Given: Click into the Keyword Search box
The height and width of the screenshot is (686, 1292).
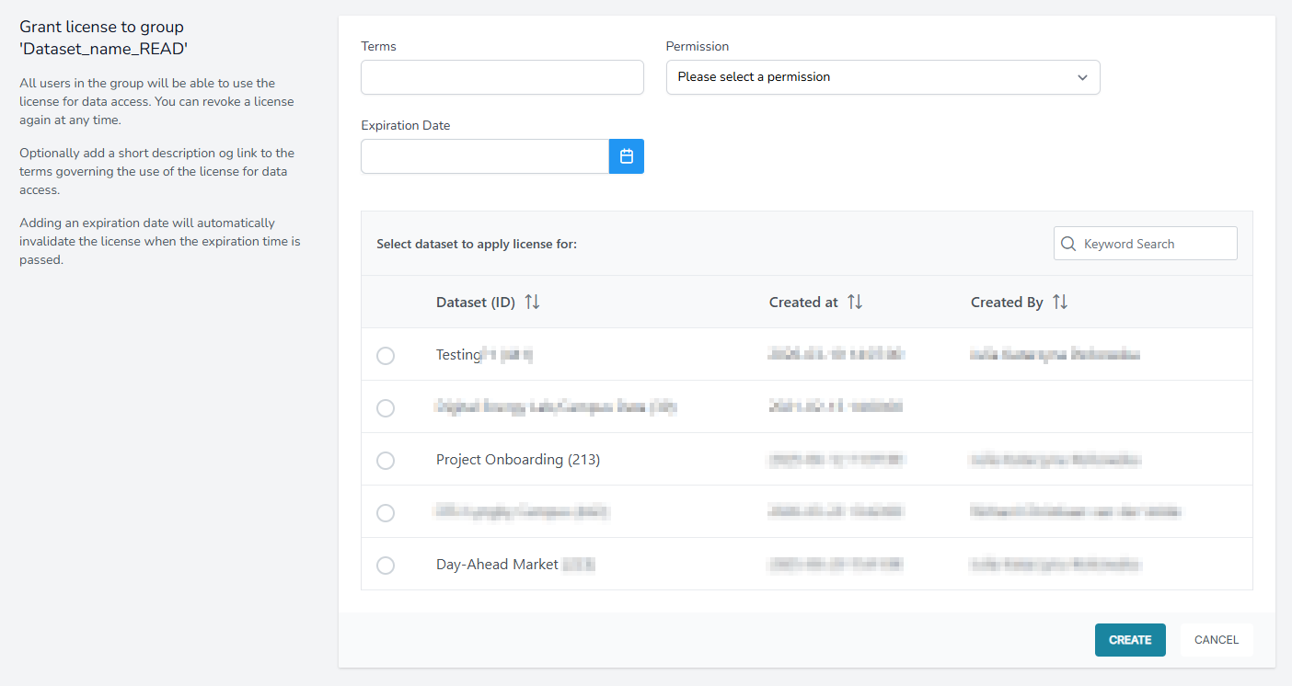Looking at the screenshot, I should [x=1156, y=244].
